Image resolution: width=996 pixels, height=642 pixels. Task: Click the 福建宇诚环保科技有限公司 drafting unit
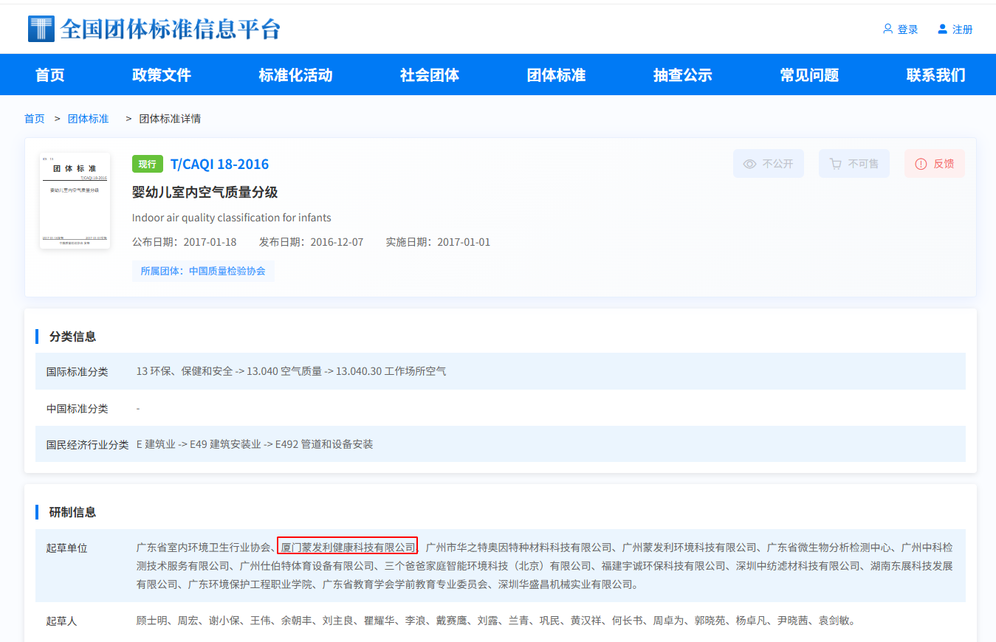(659, 566)
